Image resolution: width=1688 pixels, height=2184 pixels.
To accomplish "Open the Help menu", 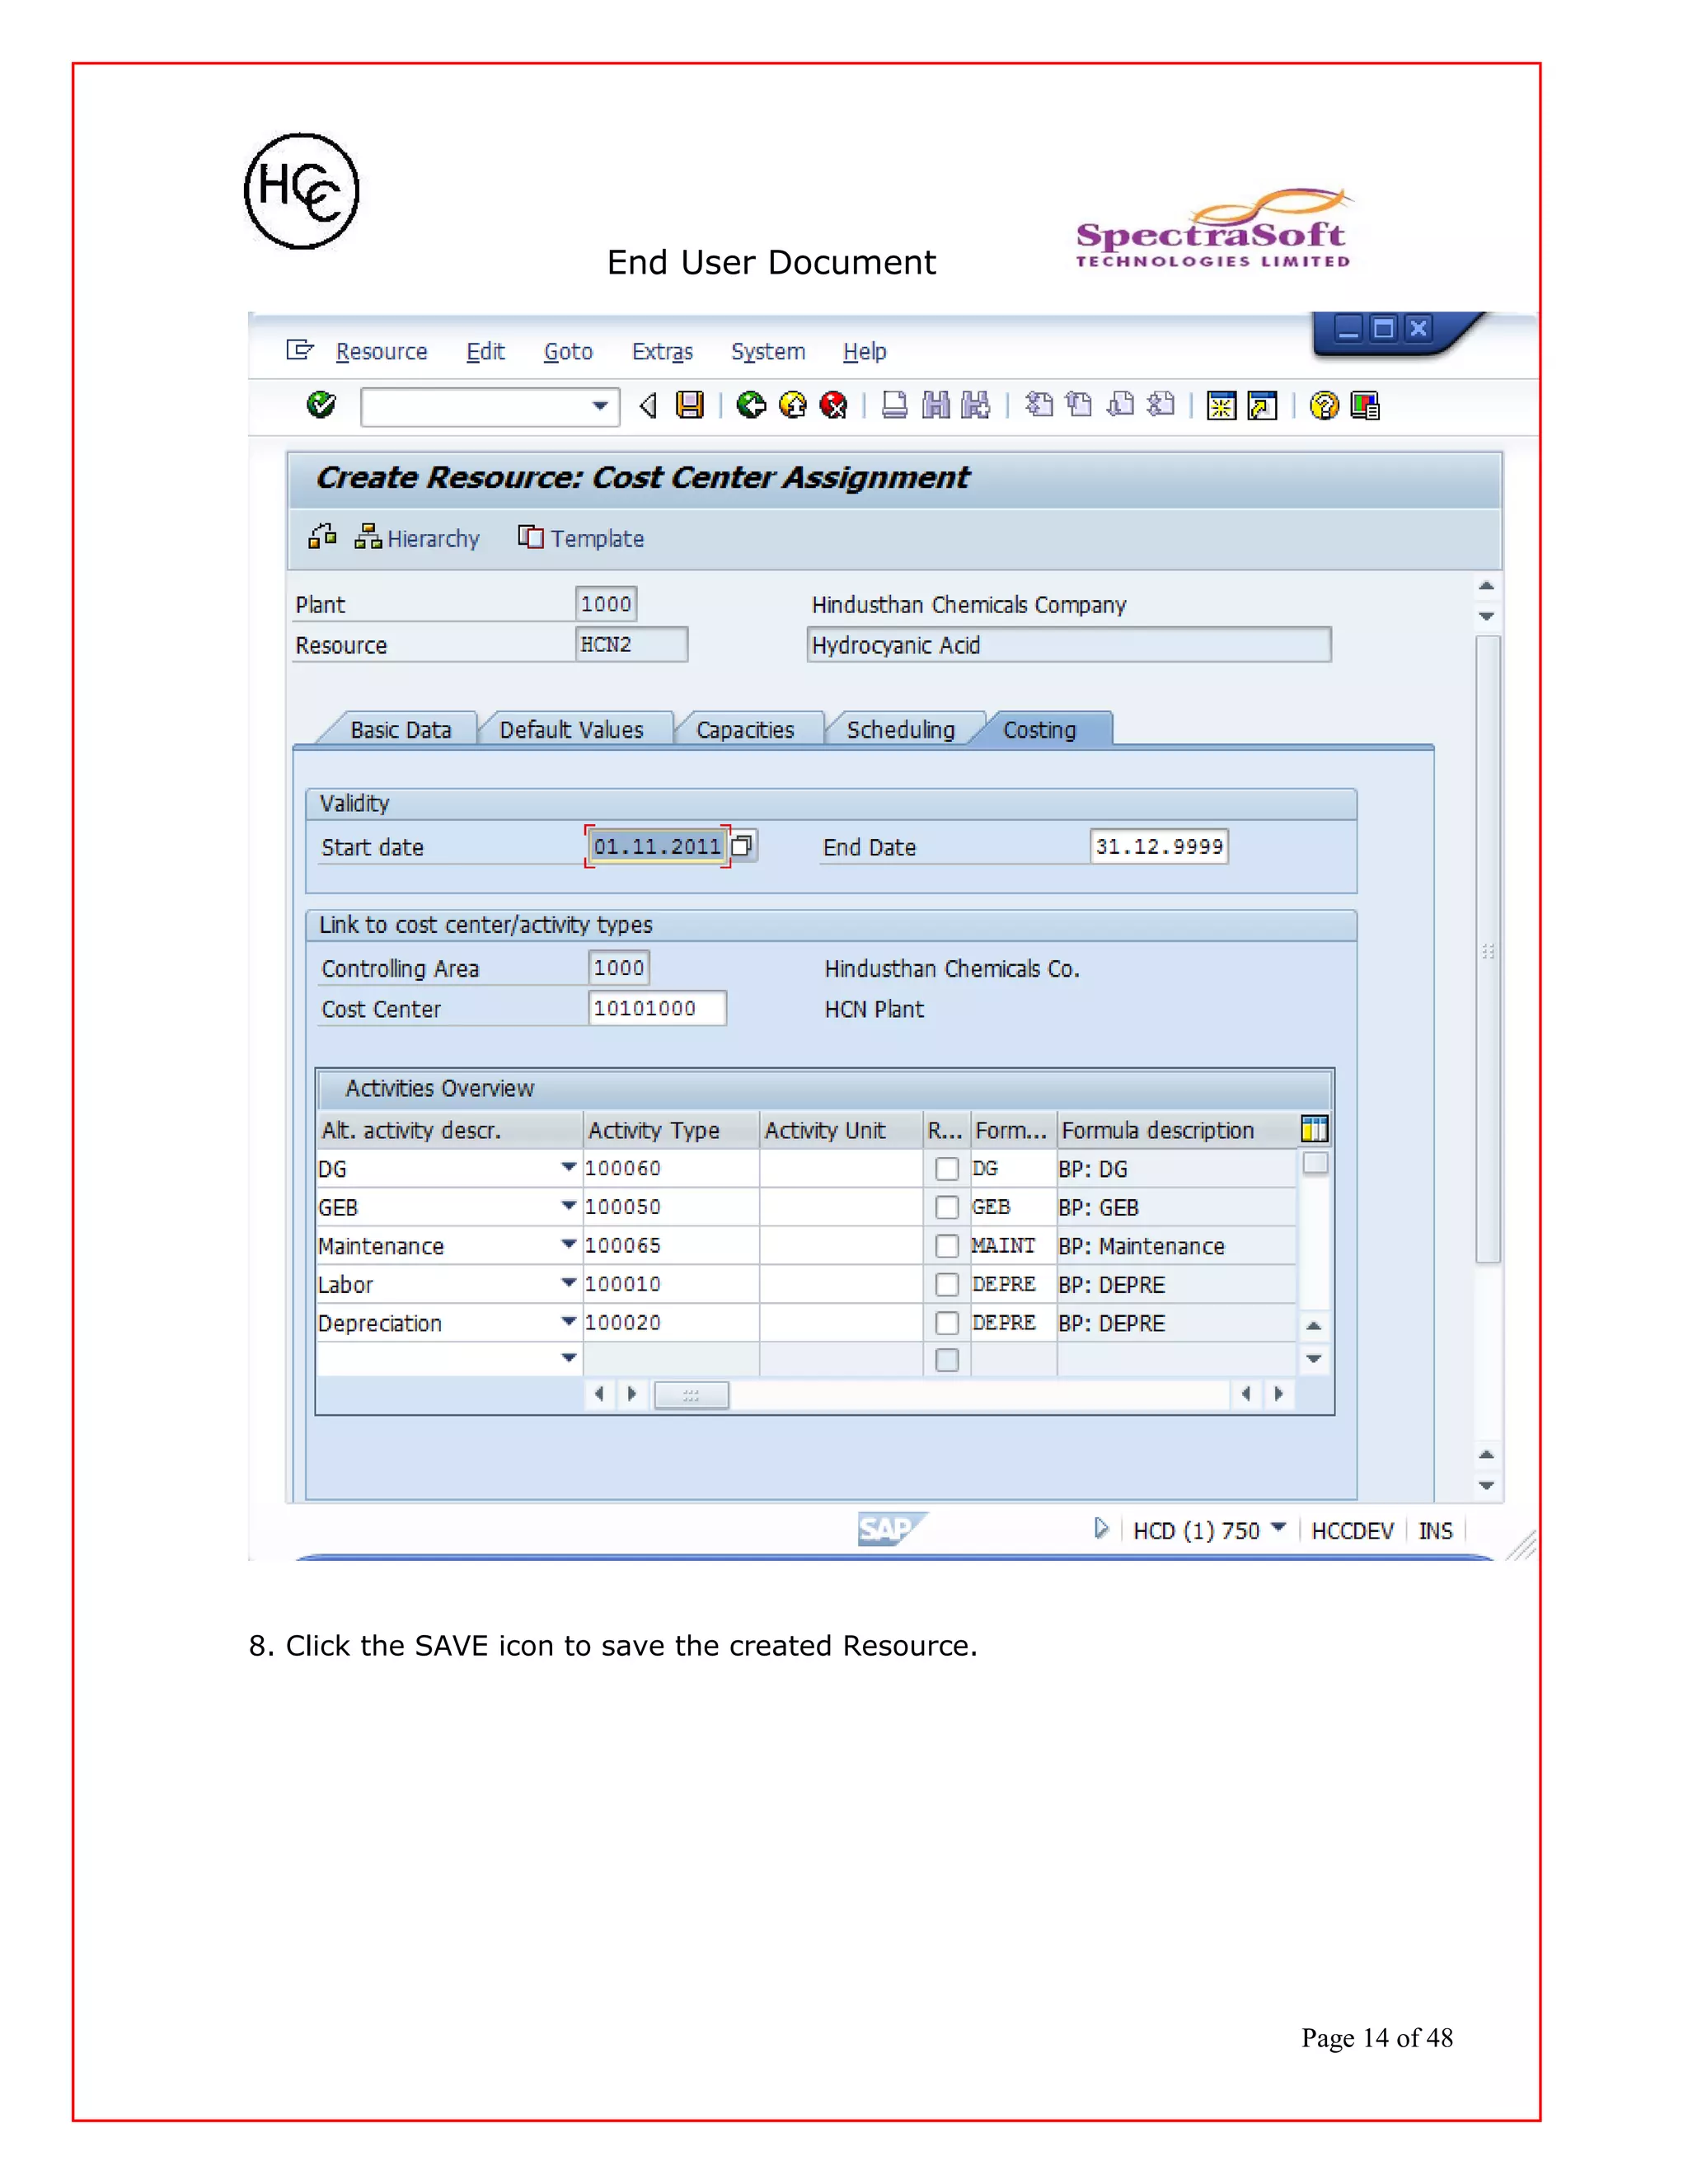I will point(864,352).
